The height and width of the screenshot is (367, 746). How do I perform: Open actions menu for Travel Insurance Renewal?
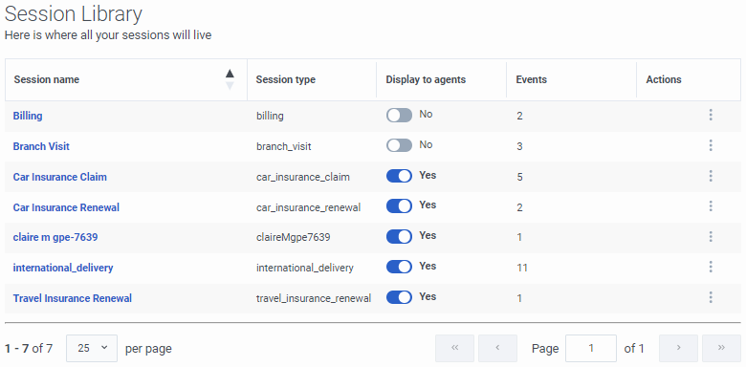(711, 297)
